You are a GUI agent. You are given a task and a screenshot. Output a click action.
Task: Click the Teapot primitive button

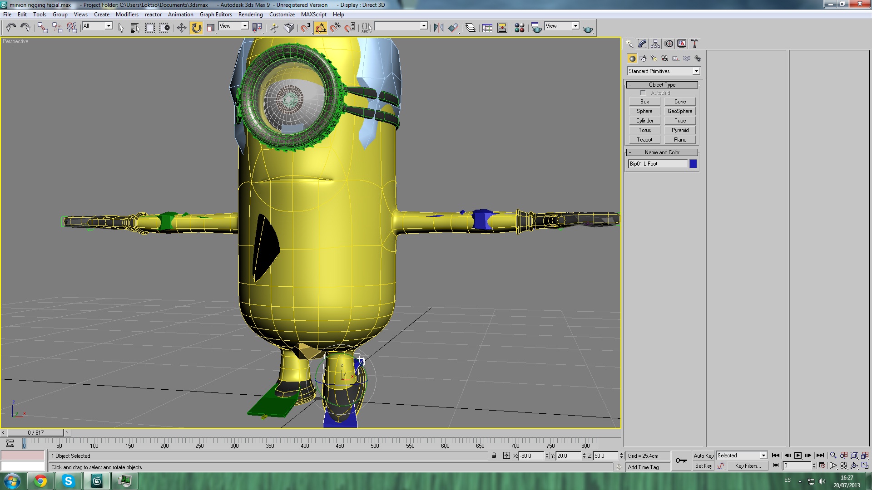pos(644,140)
